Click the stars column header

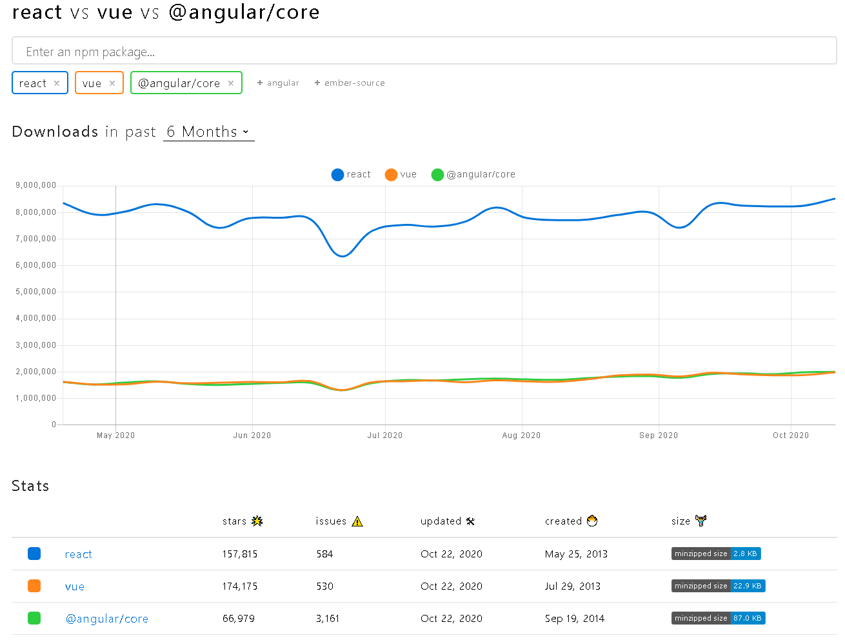(243, 521)
